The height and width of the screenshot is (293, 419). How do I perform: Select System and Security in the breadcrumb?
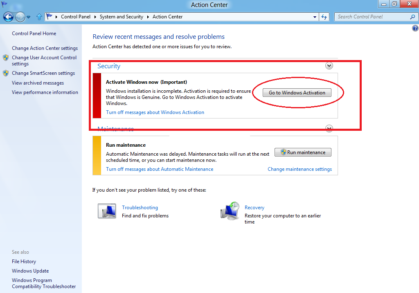121,16
